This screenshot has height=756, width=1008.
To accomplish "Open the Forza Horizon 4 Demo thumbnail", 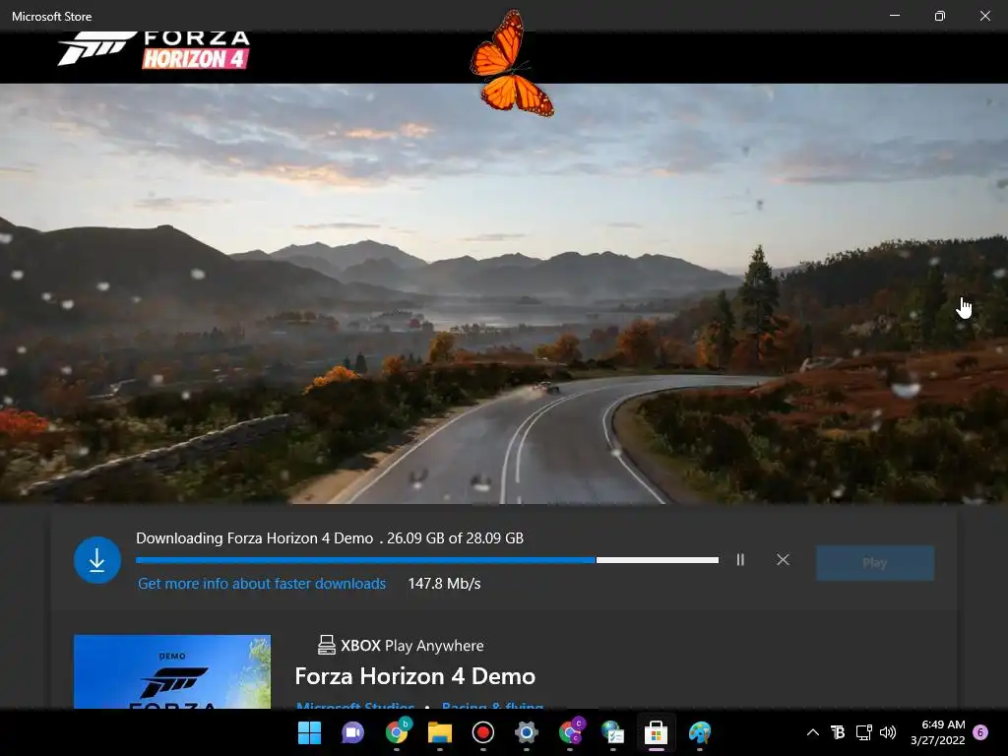I will pos(172,671).
